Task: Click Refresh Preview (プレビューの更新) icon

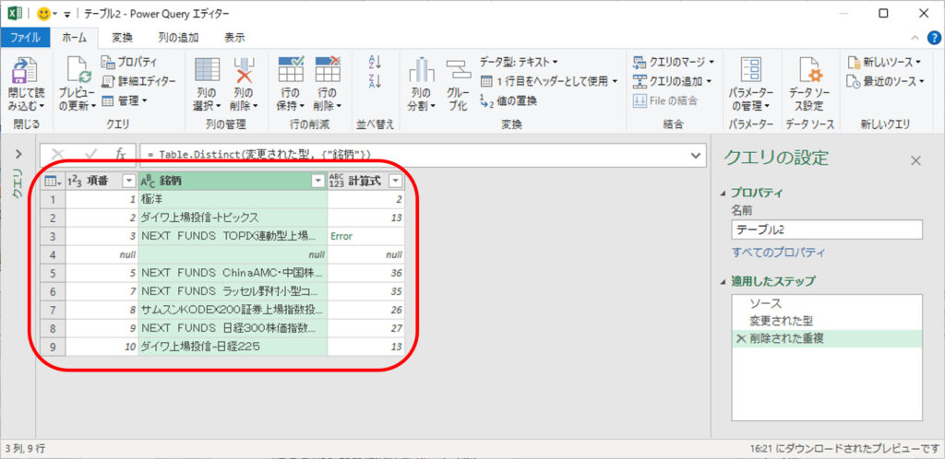Action: 79,71
